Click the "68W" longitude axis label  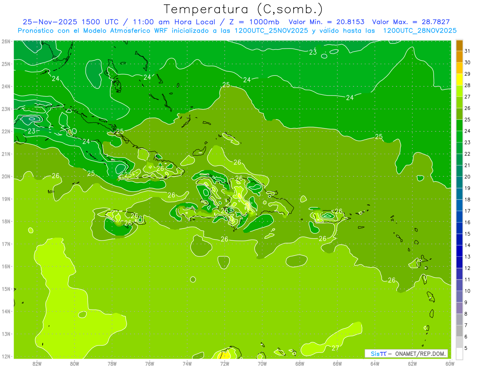point(300,363)
